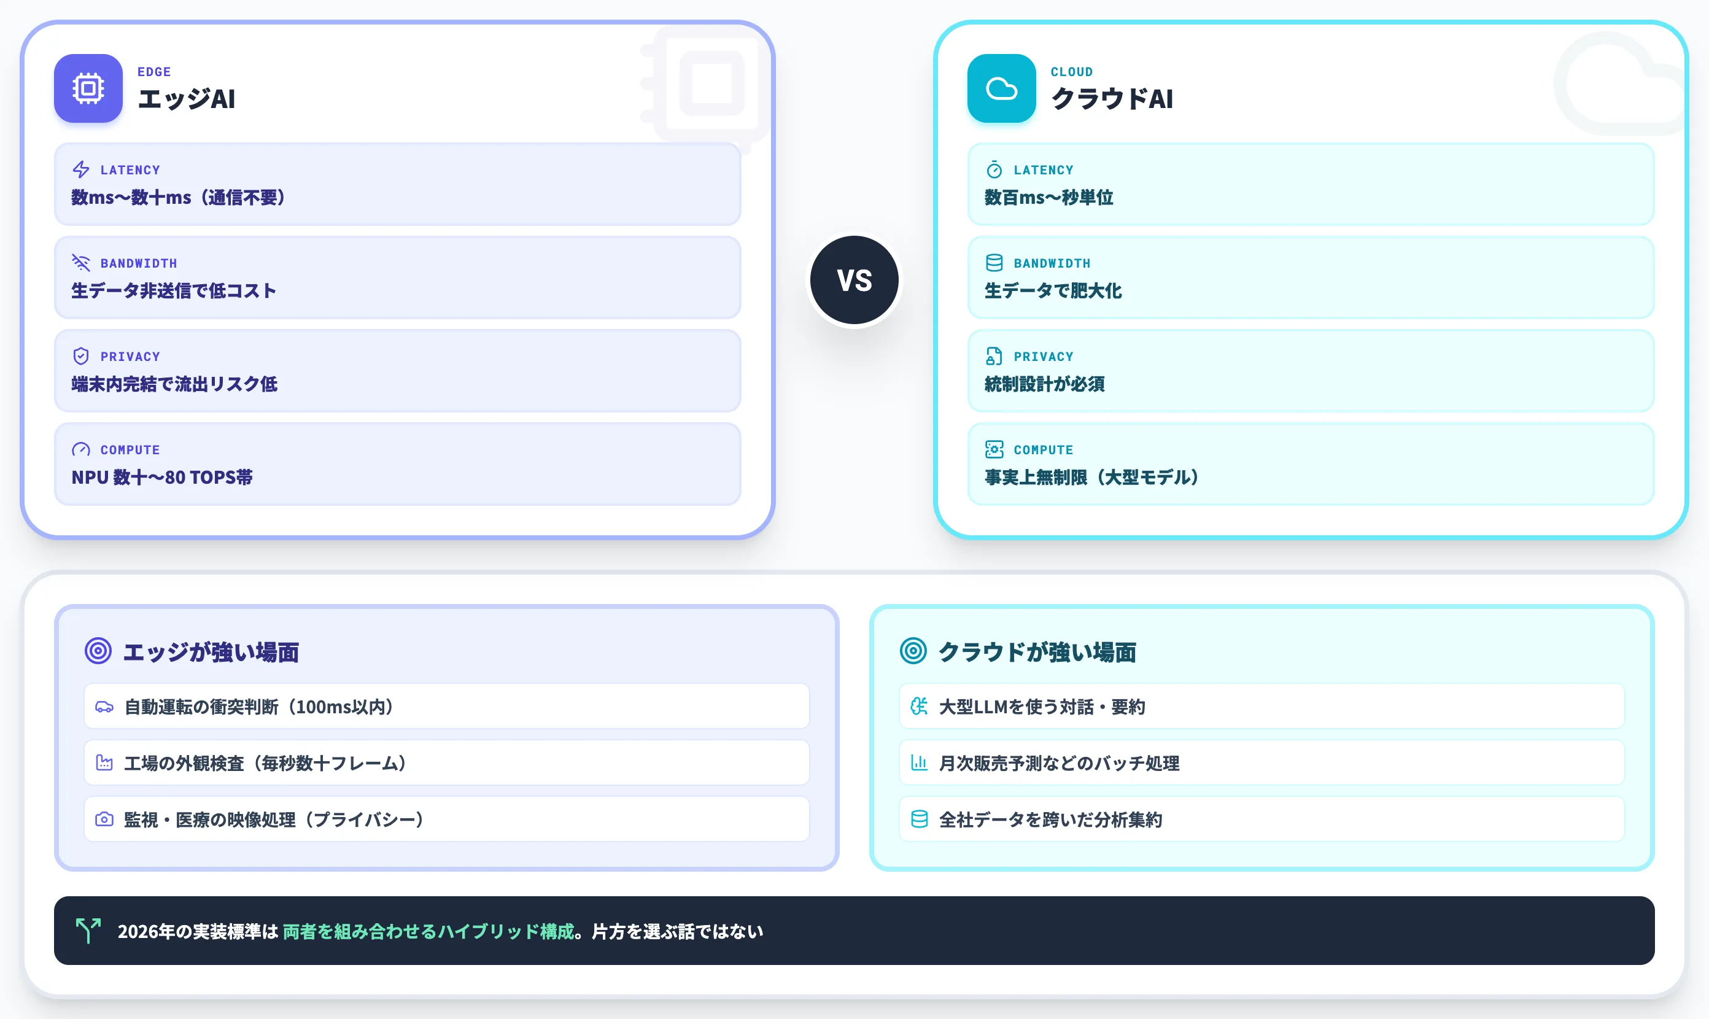This screenshot has height=1019, width=1709.
Task: Click the lightning bolt icon in Edge LATENCY
Action: tap(81, 169)
